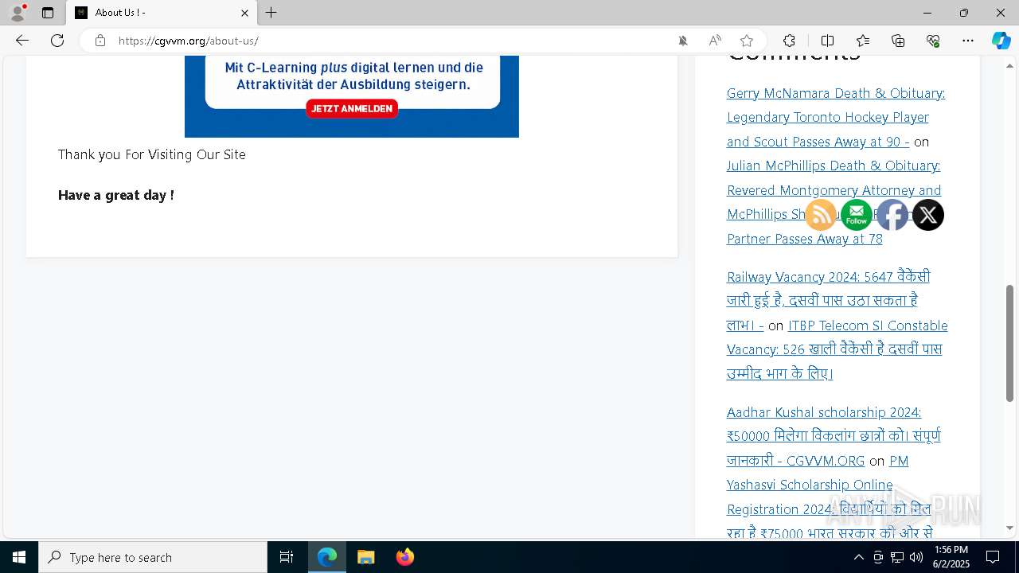Go back to previous page
Viewport: 1019px width, 573px height.
(22, 41)
